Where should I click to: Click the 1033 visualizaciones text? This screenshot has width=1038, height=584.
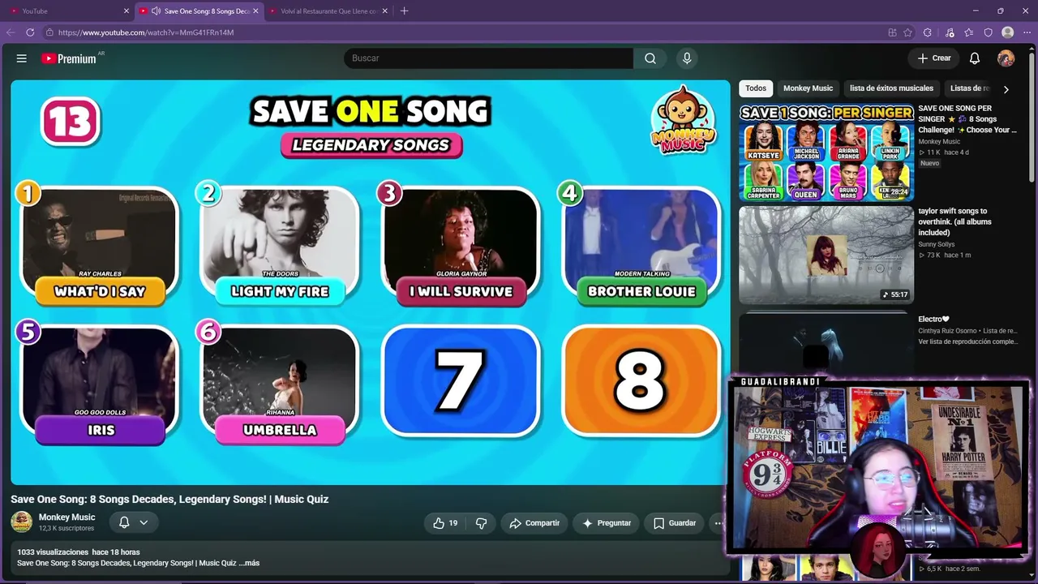[53, 552]
